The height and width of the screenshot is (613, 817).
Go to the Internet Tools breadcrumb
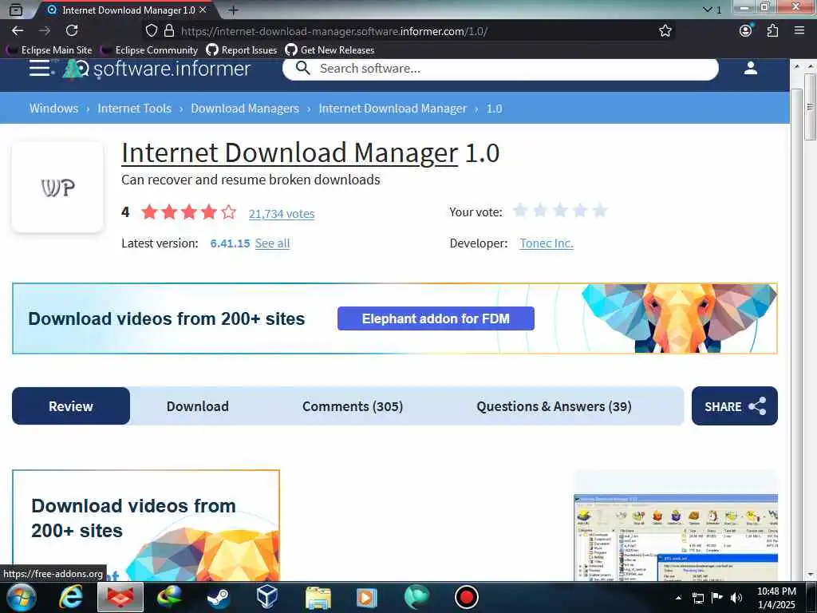134,109
